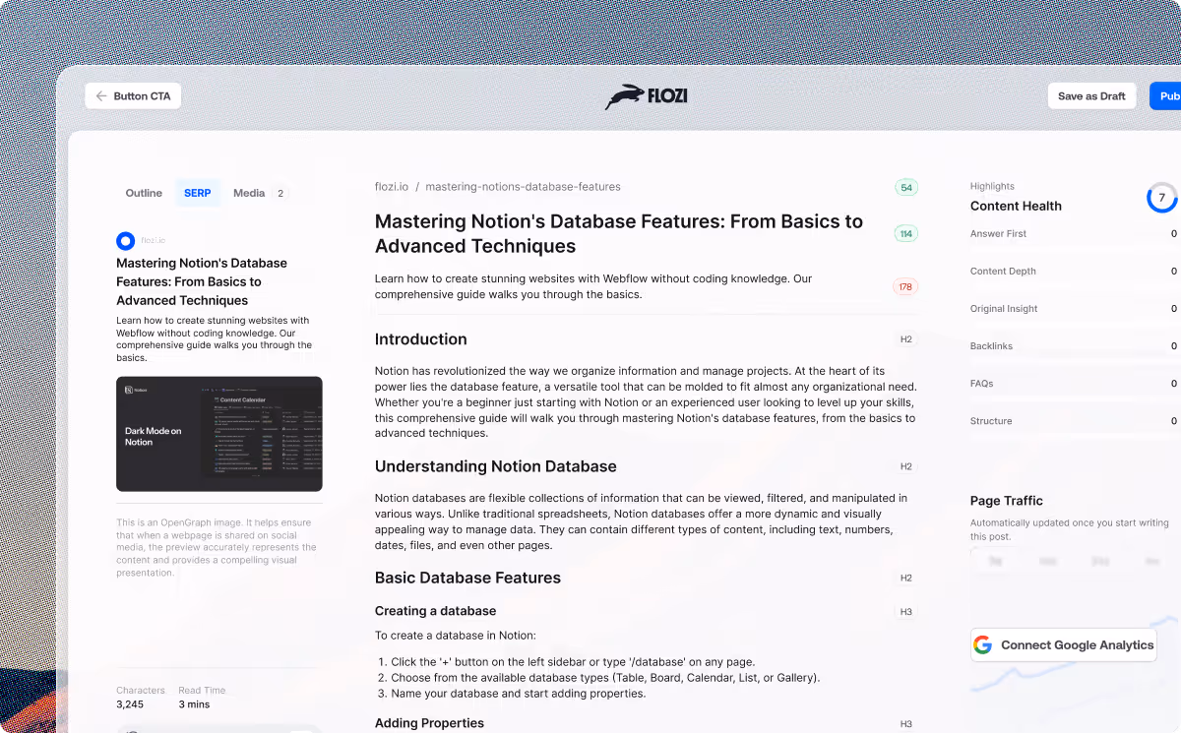The image size is (1181, 733).
Task: Open H3 tag beside Adding Properties
Action: tap(906, 723)
